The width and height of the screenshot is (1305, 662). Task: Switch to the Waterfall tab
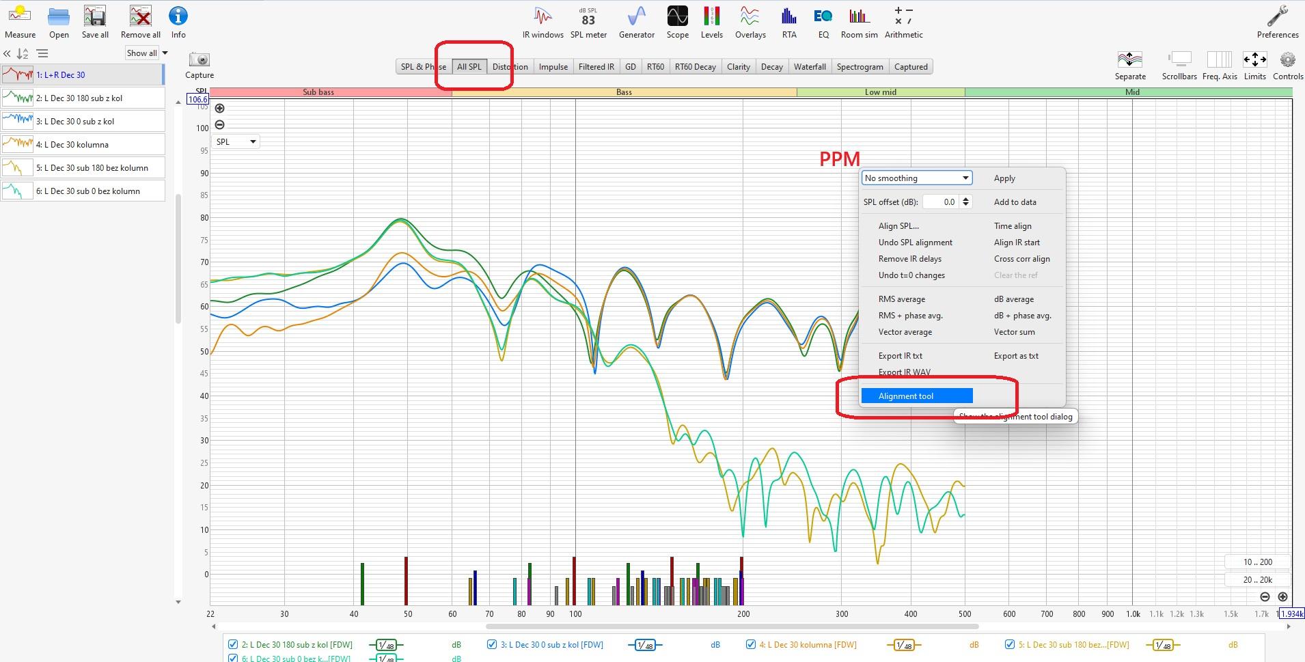(810, 67)
